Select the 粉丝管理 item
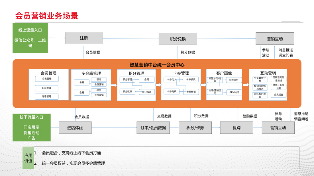Viewport: 314px width, 176px height. [47, 88]
